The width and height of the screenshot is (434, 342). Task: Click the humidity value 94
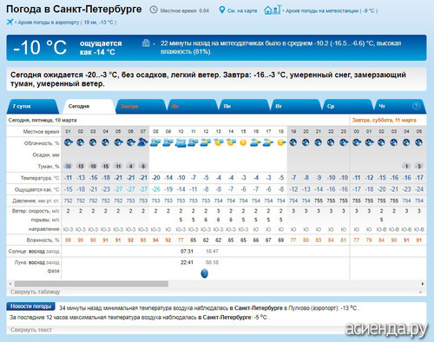[155, 240]
